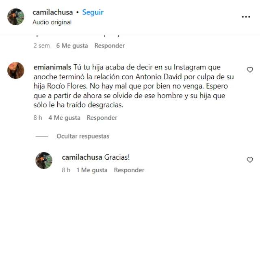
Task: Open camilachusa username in reply
Action: pos(82,157)
